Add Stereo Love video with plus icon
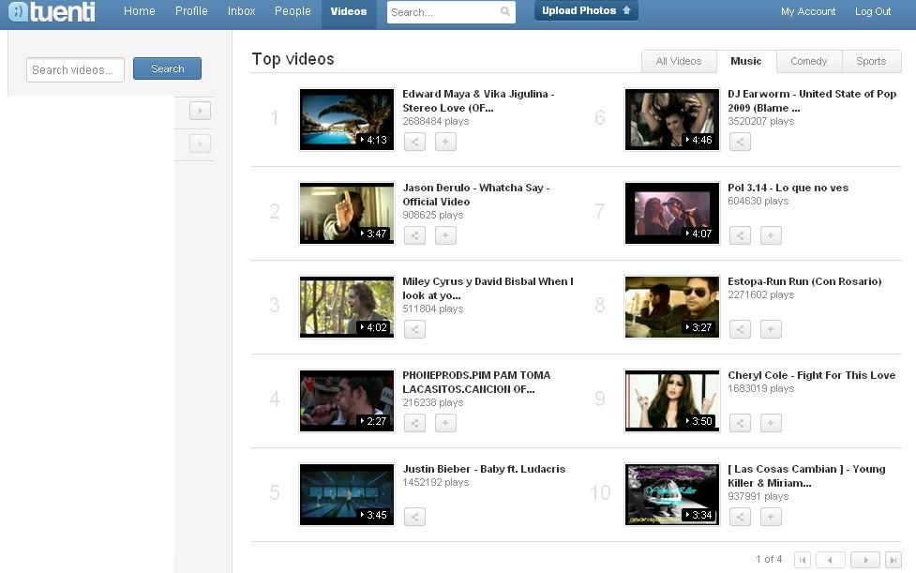Image resolution: width=916 pixels, height=573 pixels. (x=445, y=142)
